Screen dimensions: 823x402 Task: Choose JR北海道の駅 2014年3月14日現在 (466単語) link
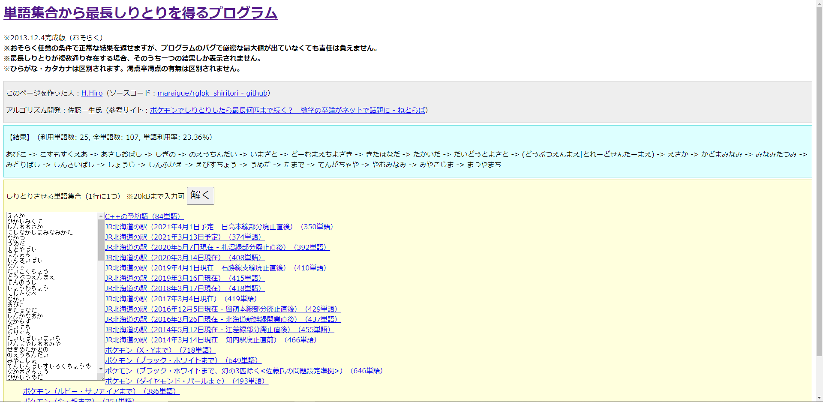212,340
